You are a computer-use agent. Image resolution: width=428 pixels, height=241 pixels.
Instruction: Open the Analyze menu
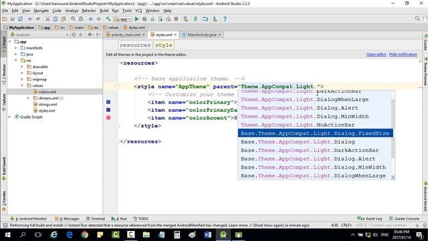(72, 11)
